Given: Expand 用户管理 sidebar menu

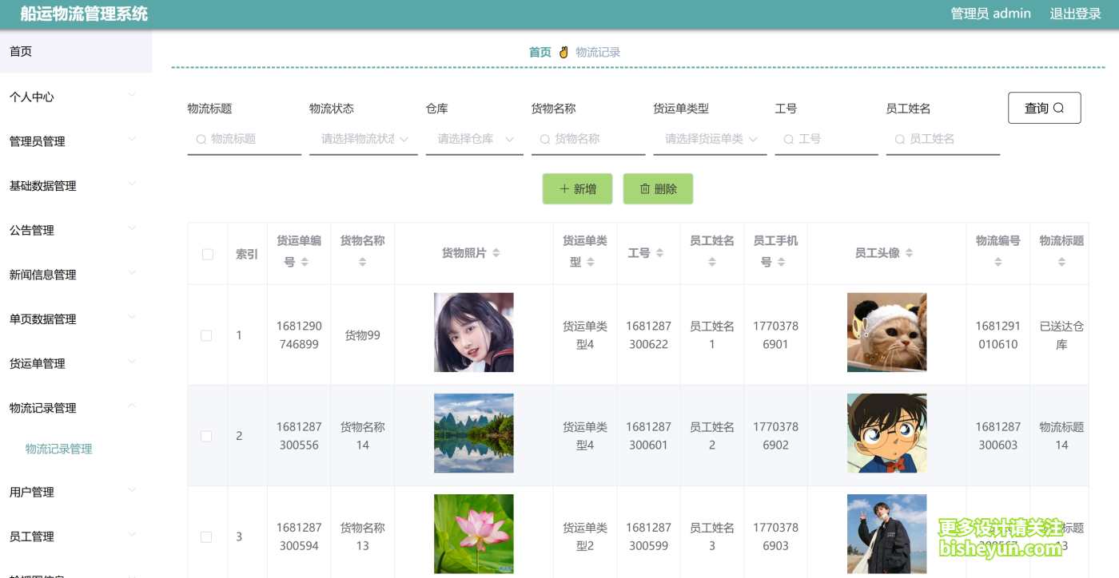Looking at the screenshot, I should coord(76,492).
